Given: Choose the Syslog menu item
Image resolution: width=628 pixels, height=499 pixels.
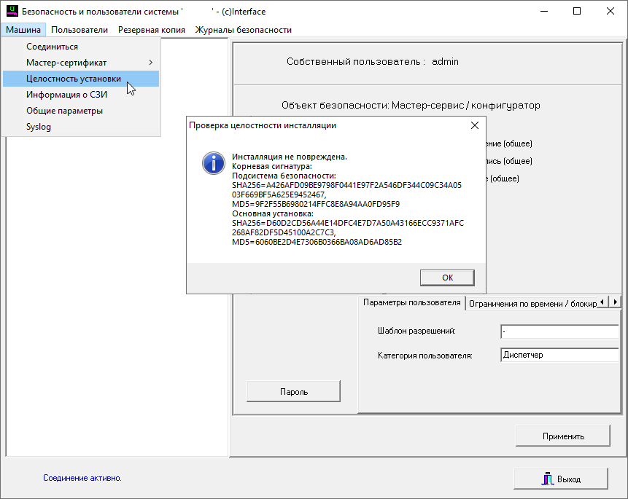Looking at the screenshot, I should [x=39, y=127].
